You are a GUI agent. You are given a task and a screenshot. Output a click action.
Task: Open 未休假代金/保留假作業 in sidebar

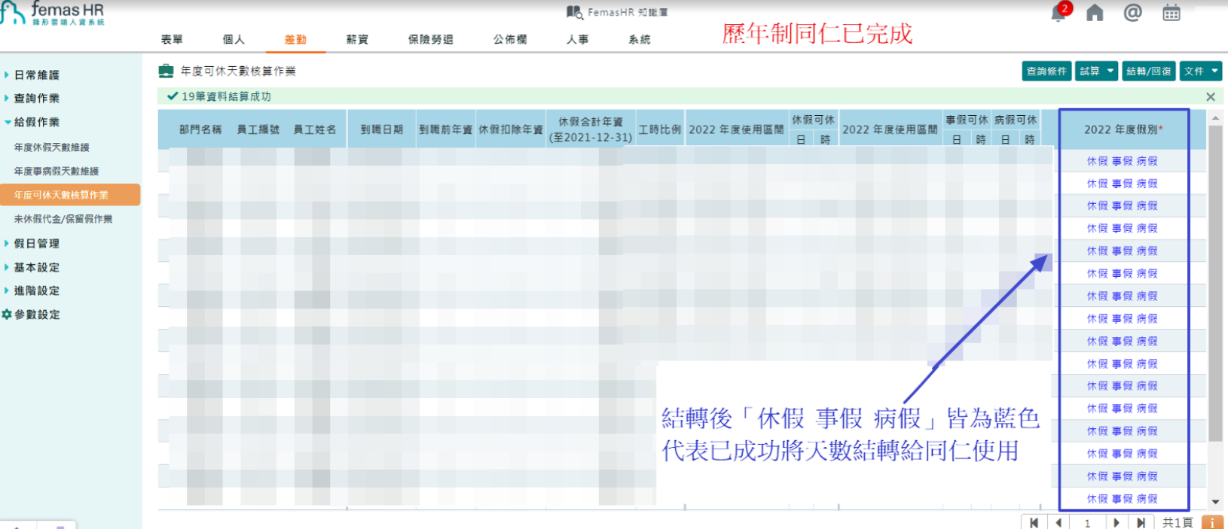click(x=63, y=219)
